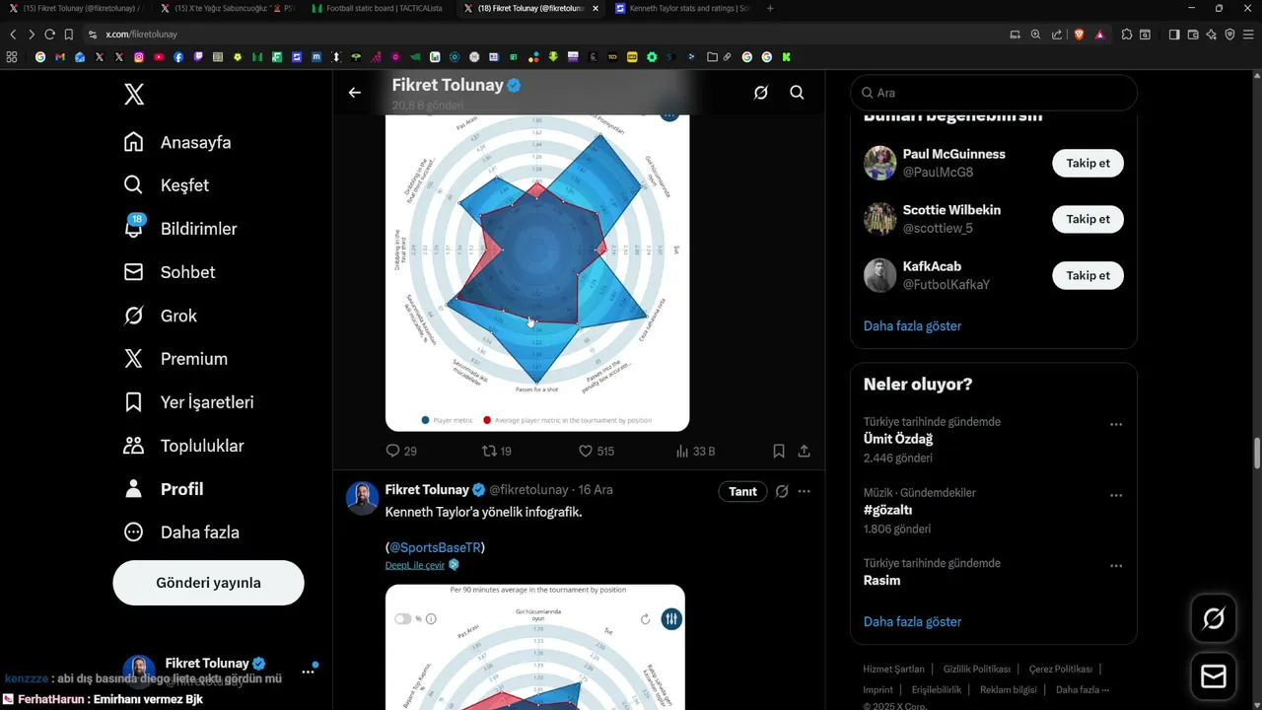The image size is (1262, 710).
Task: Open Grok profile summary icon in header
Action: tap(761, 93)
